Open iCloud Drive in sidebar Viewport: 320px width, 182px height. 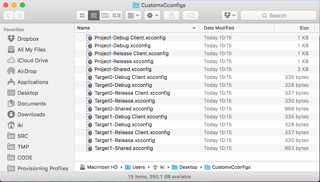click(x=32, y=60)
